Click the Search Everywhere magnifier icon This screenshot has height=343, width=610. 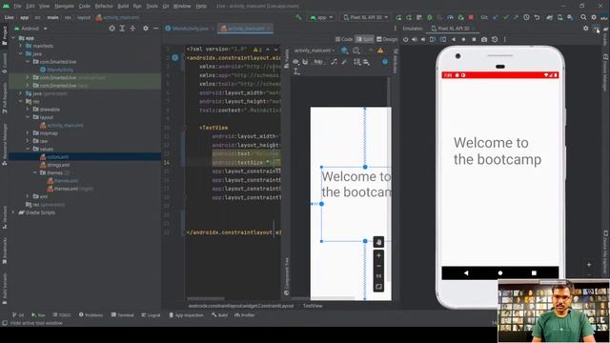(583, 17)
